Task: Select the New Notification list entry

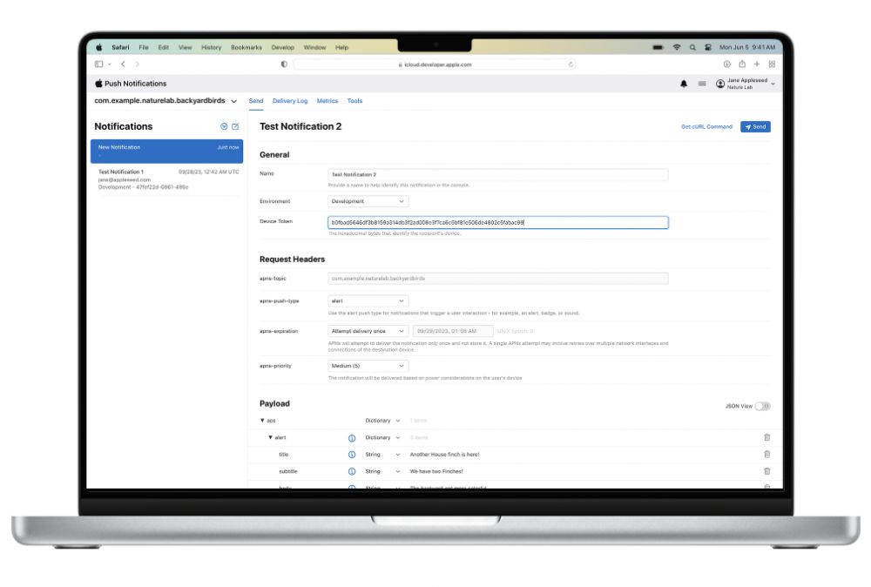Action: tap(166, 151)
